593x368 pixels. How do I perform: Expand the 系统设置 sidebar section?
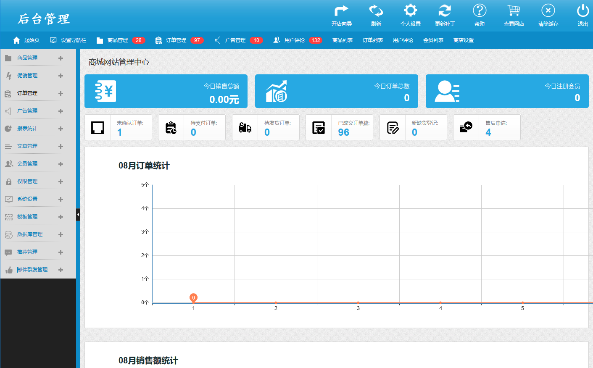[61, 199]
